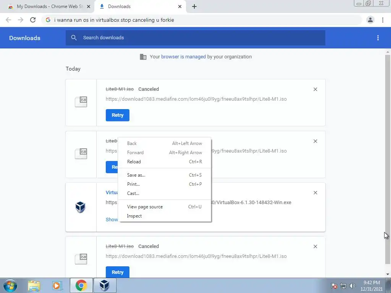Close the My Downloads tab

pos(89,6)
